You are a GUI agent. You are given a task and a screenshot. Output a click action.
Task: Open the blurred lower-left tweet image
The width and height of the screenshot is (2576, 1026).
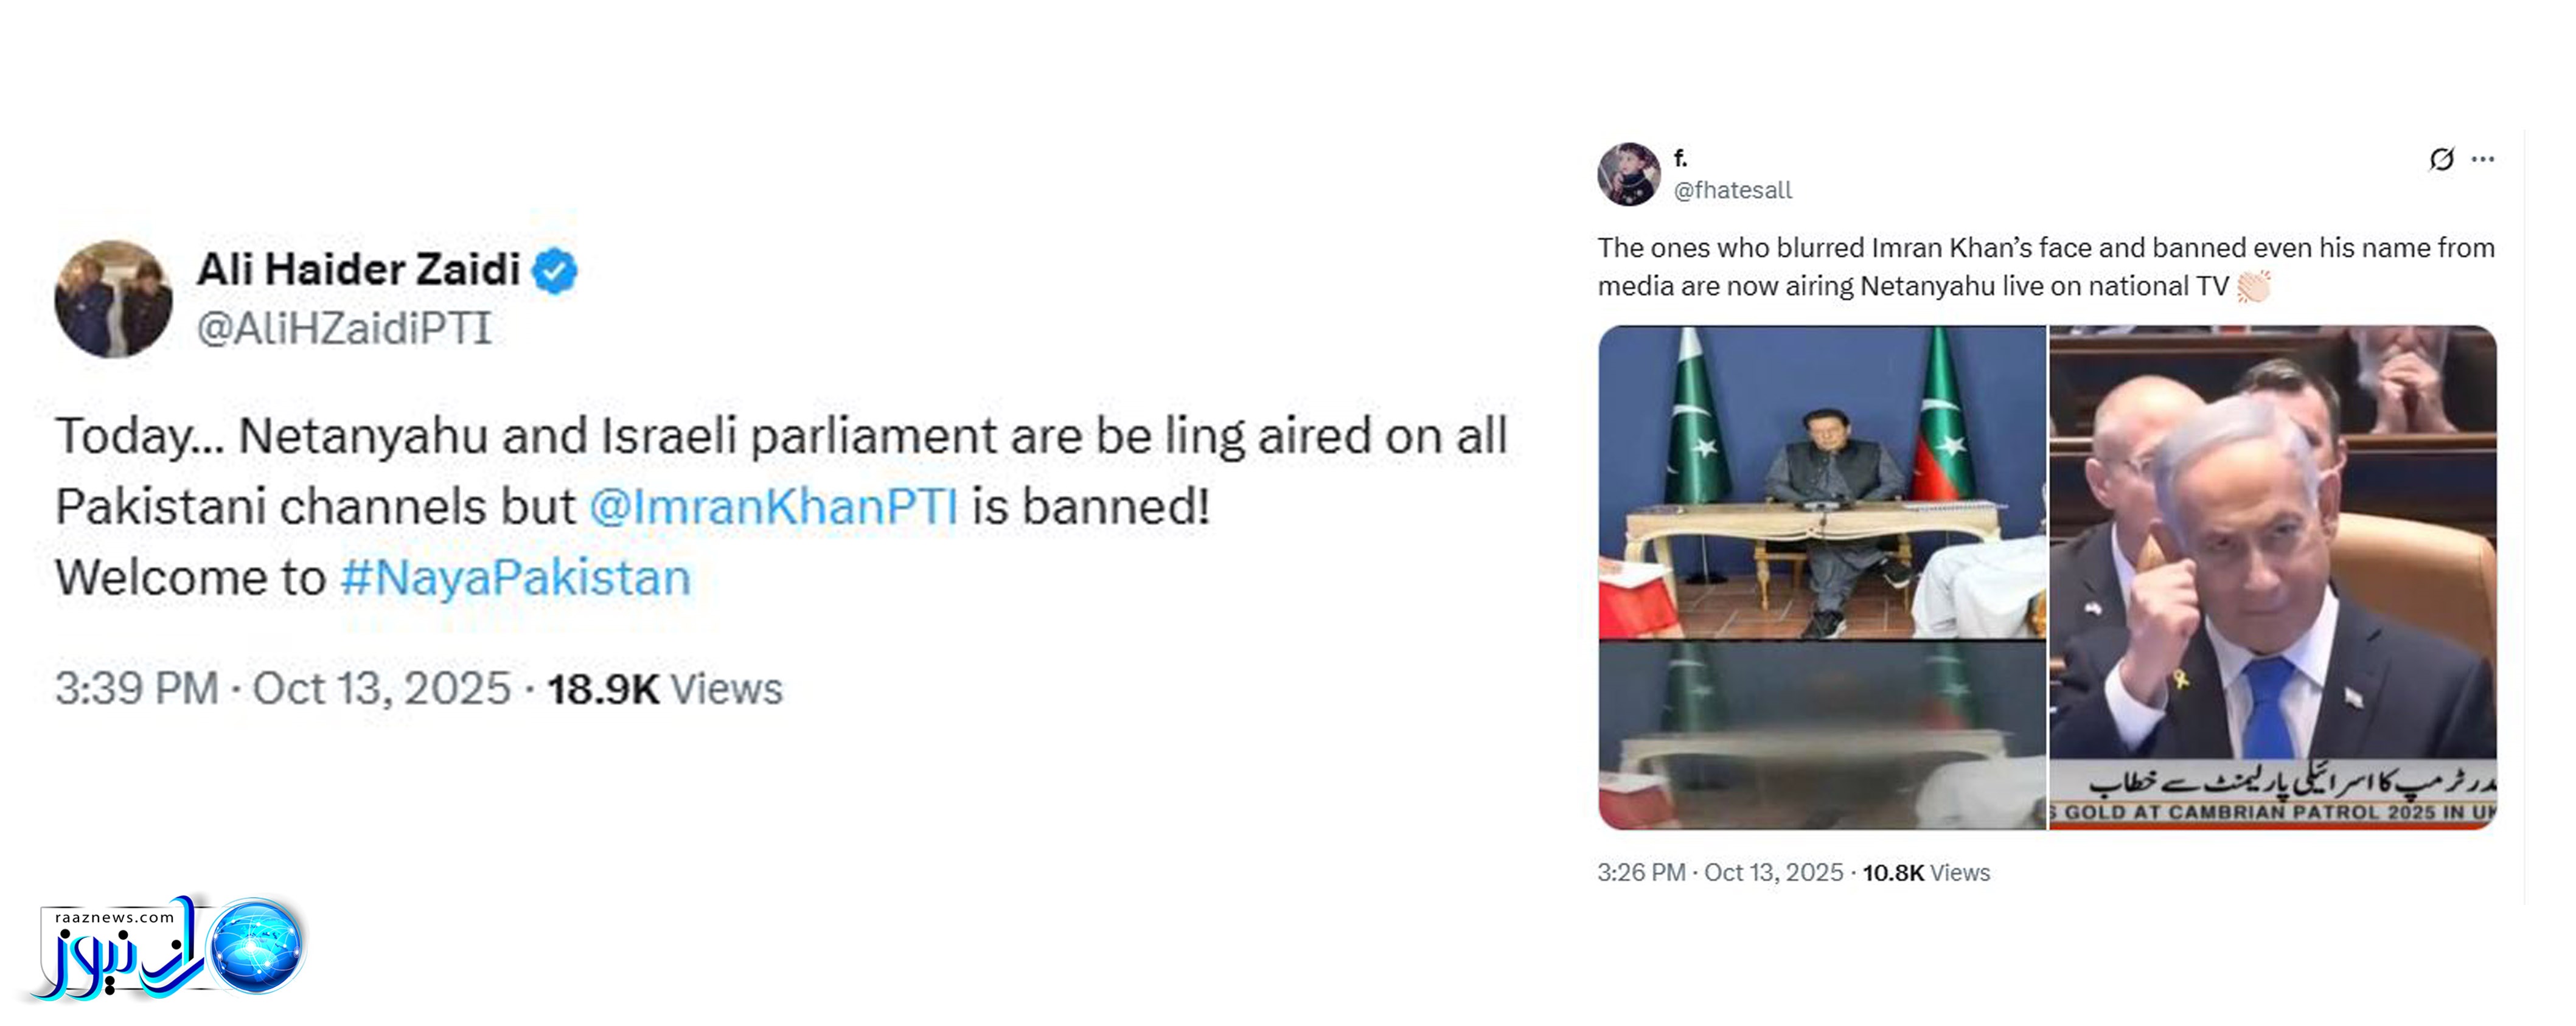tap(1822, 735)
